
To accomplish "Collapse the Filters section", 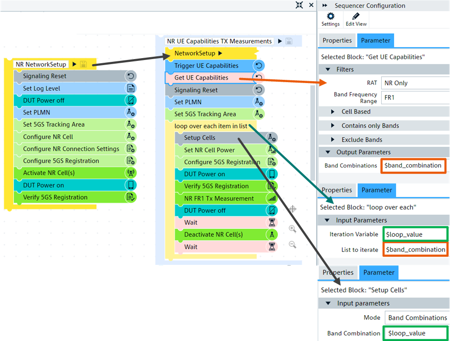I will [x=328, y=69].
